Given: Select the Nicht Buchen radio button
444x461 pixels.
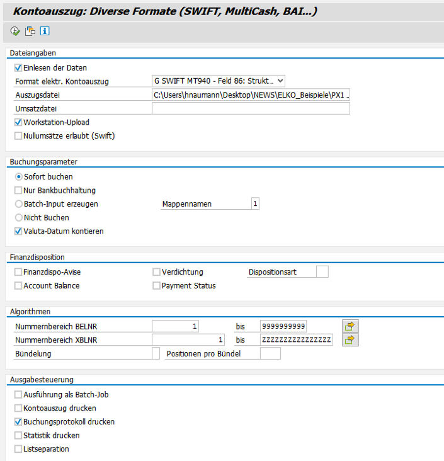Looking at the screenshot, I should (18, 218).
